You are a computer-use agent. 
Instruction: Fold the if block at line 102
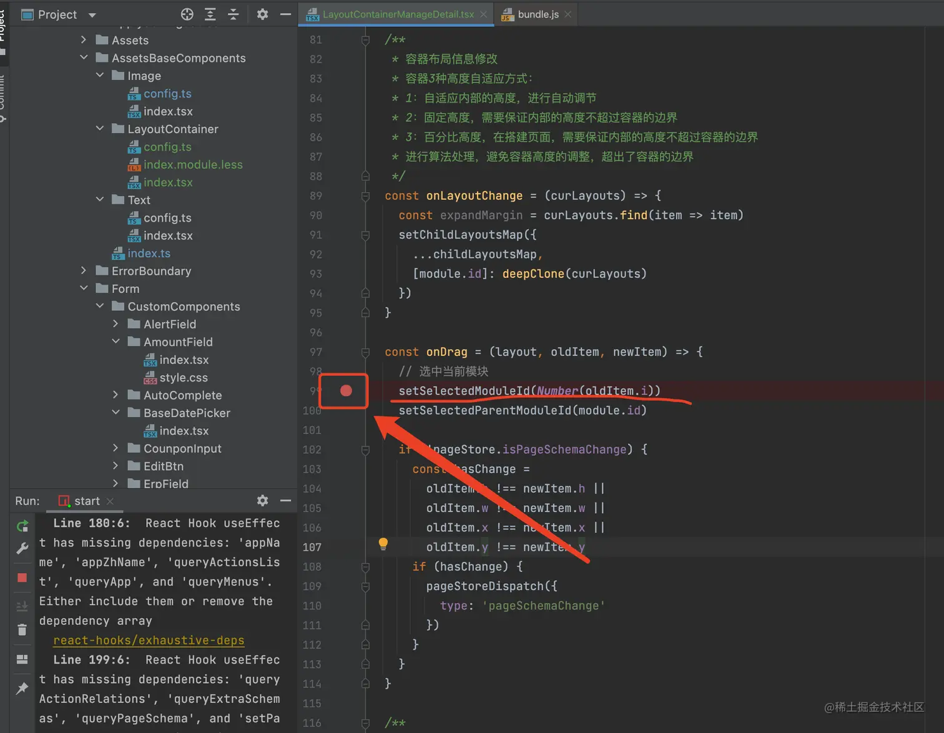click(x=366, y=450)
